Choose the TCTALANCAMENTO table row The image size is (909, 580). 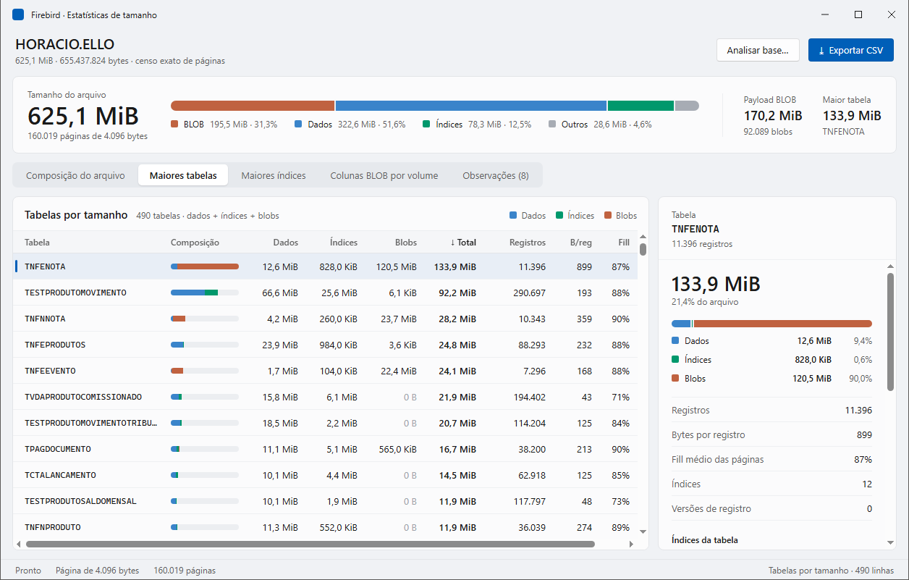[x=326, y=475]
